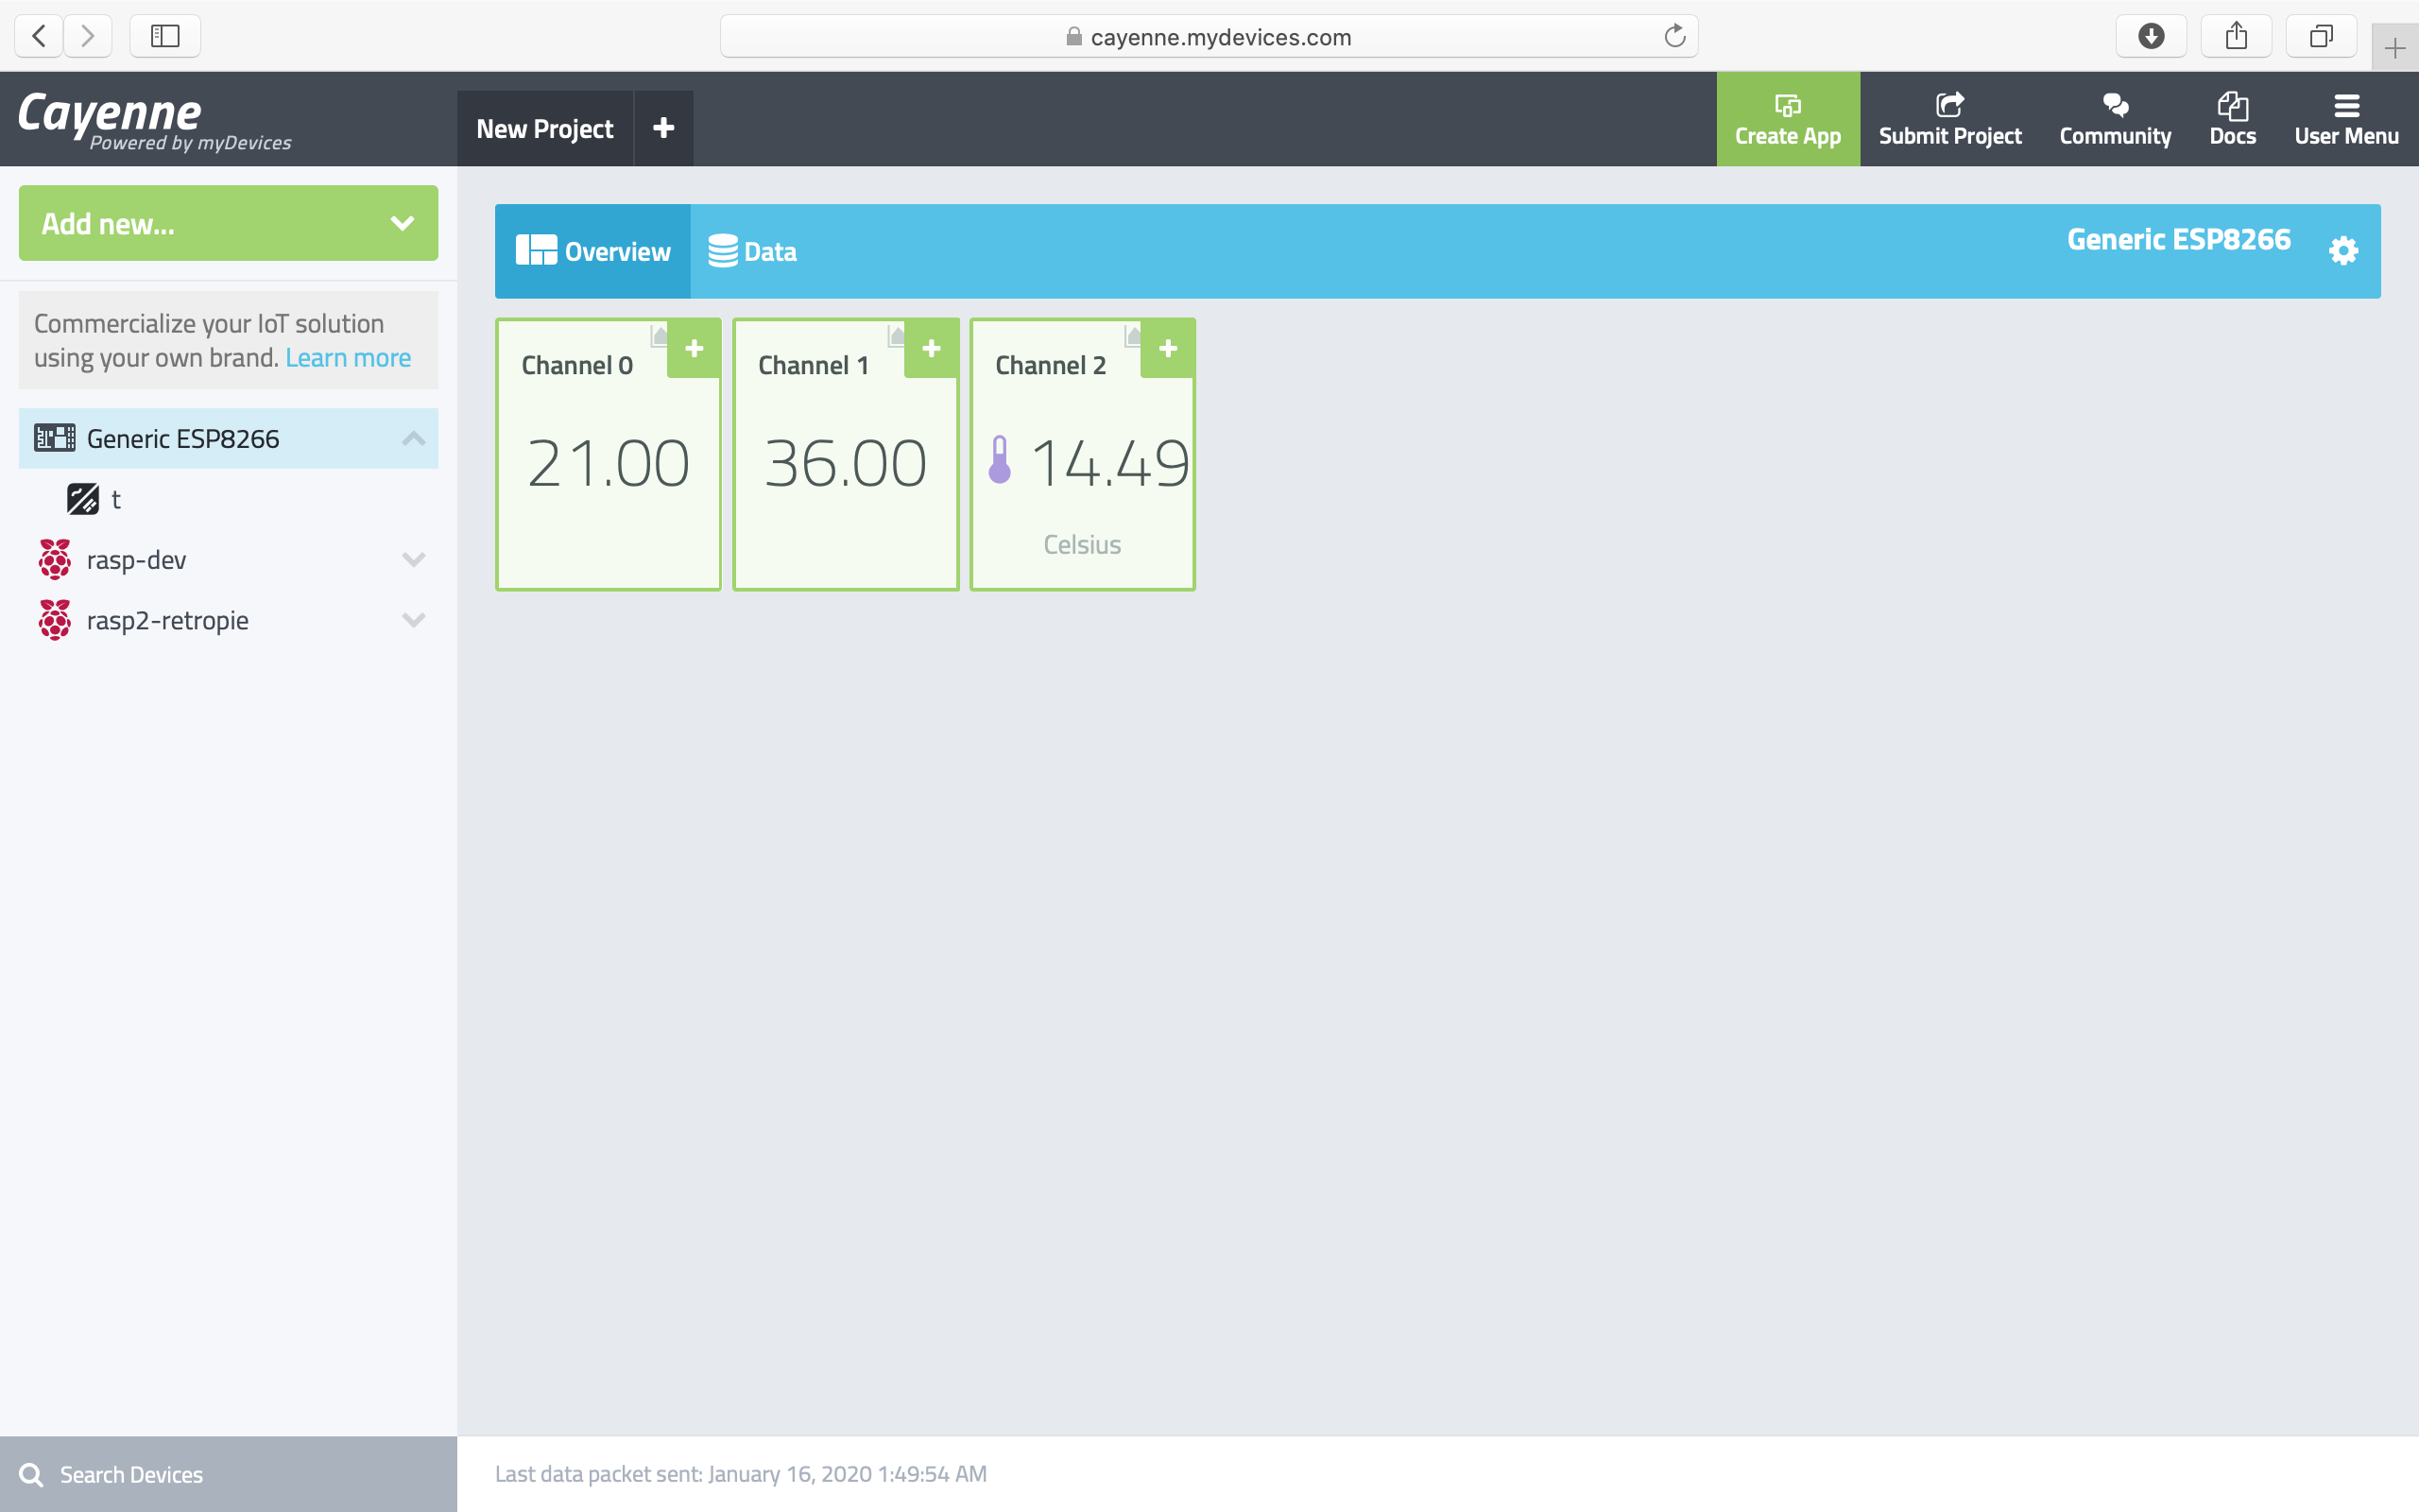Click the Search Devices field

pyautogui.click(x=230, y=1474)
